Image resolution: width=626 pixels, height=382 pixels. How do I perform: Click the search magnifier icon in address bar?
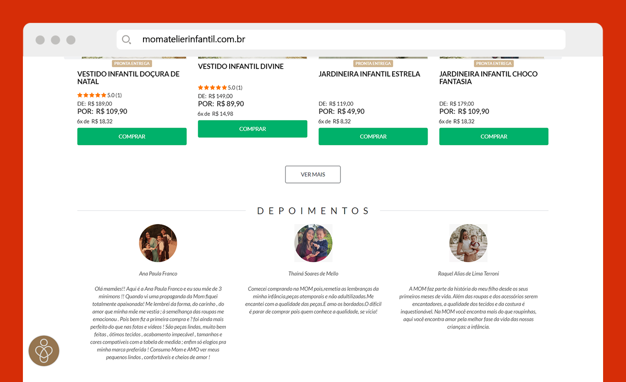(126, 40)
